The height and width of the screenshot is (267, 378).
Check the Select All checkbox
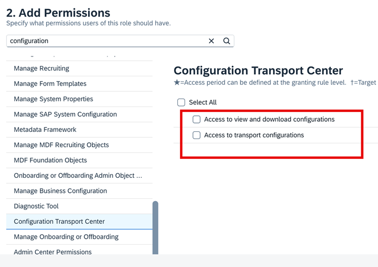click(181, 102)
